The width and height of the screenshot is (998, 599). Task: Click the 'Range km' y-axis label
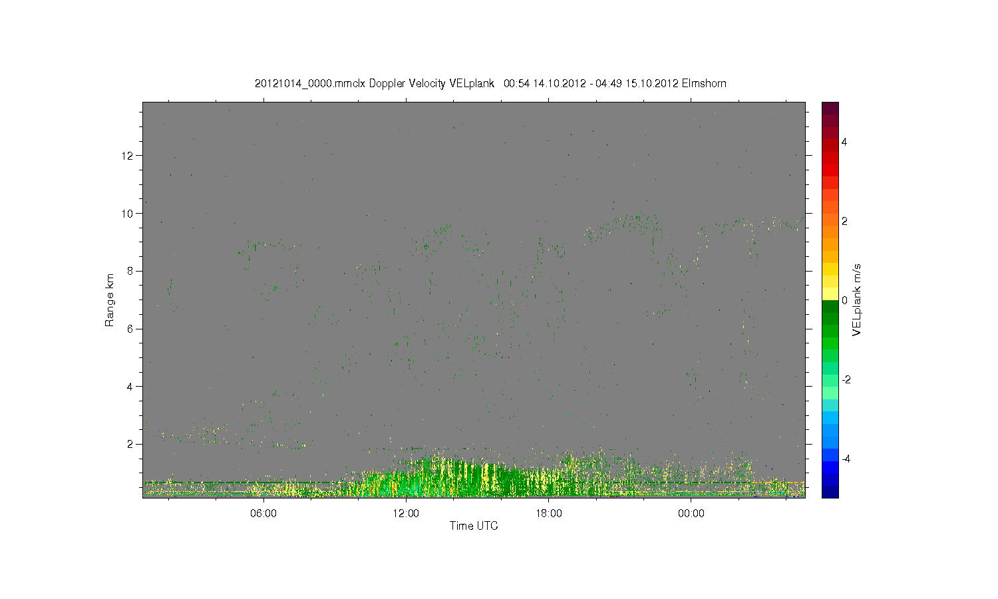tap(110, 300)
